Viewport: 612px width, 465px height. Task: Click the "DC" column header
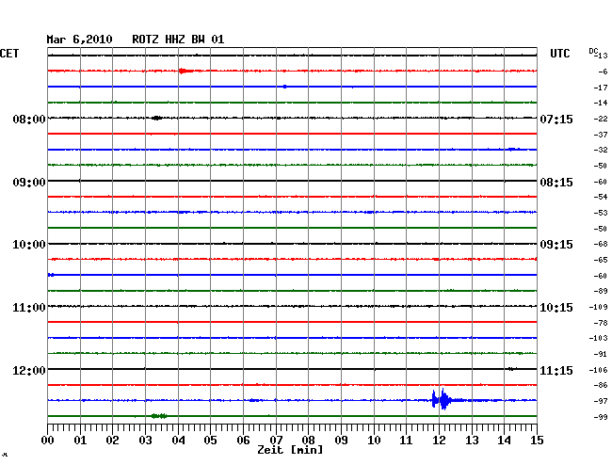pos(593,51)
